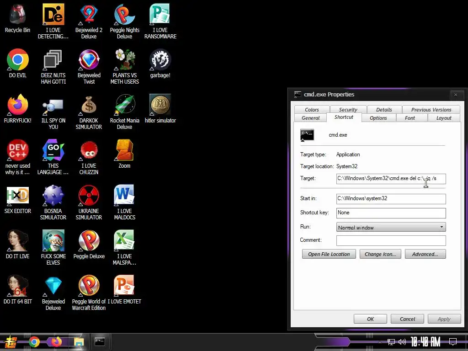Click into the Start in field
The width and height of the screenshot is (468, 351).
click(391, 199)
